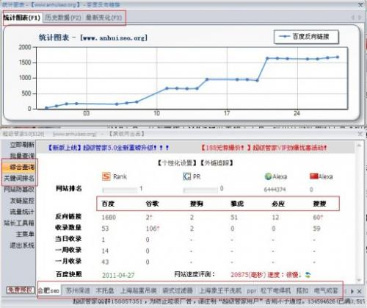Viewport: 367px width, 308px height.
Task: Open 主菜单 in the sidebar
Action: click(25, 234)
